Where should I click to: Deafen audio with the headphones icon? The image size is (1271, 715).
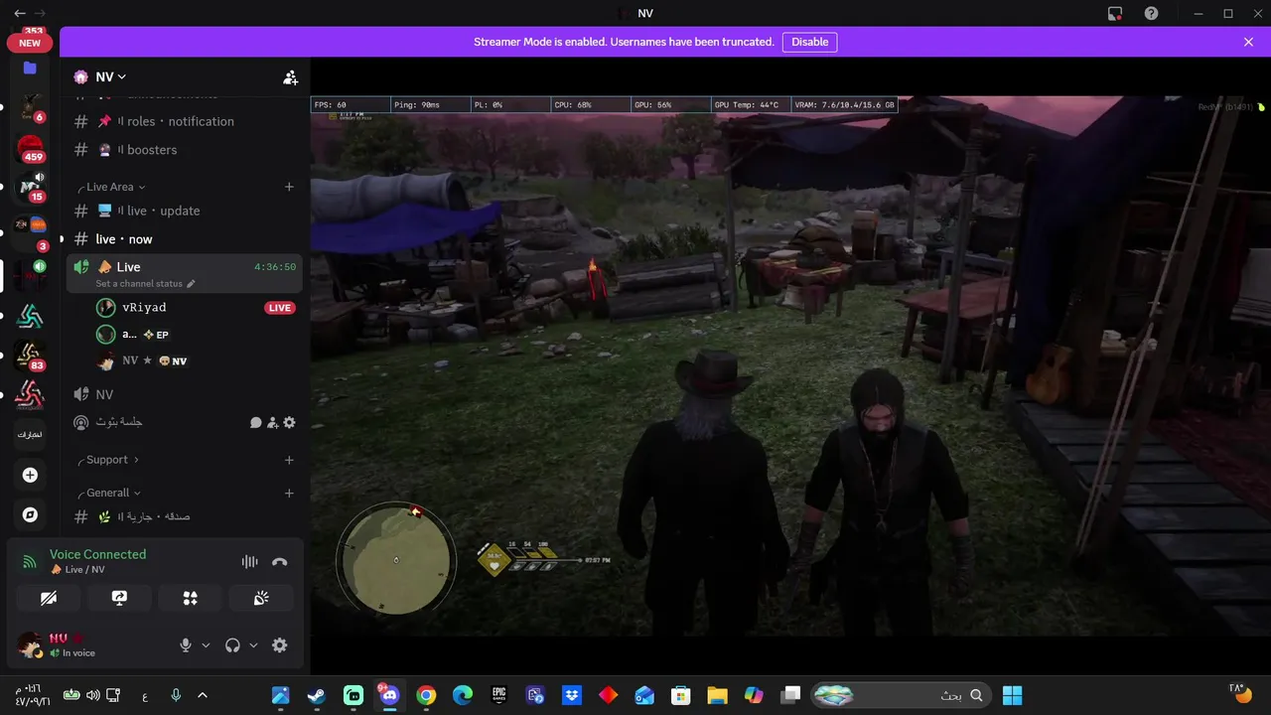click(x=232, y=645)
